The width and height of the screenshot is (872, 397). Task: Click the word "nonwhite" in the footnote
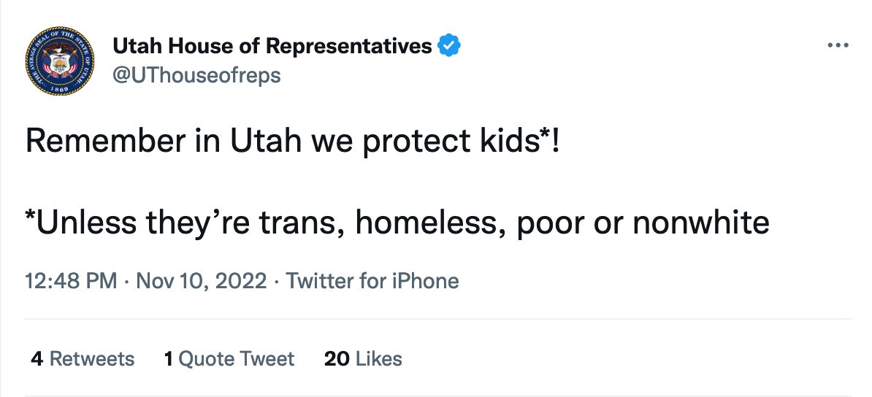(x=701, y=223)
